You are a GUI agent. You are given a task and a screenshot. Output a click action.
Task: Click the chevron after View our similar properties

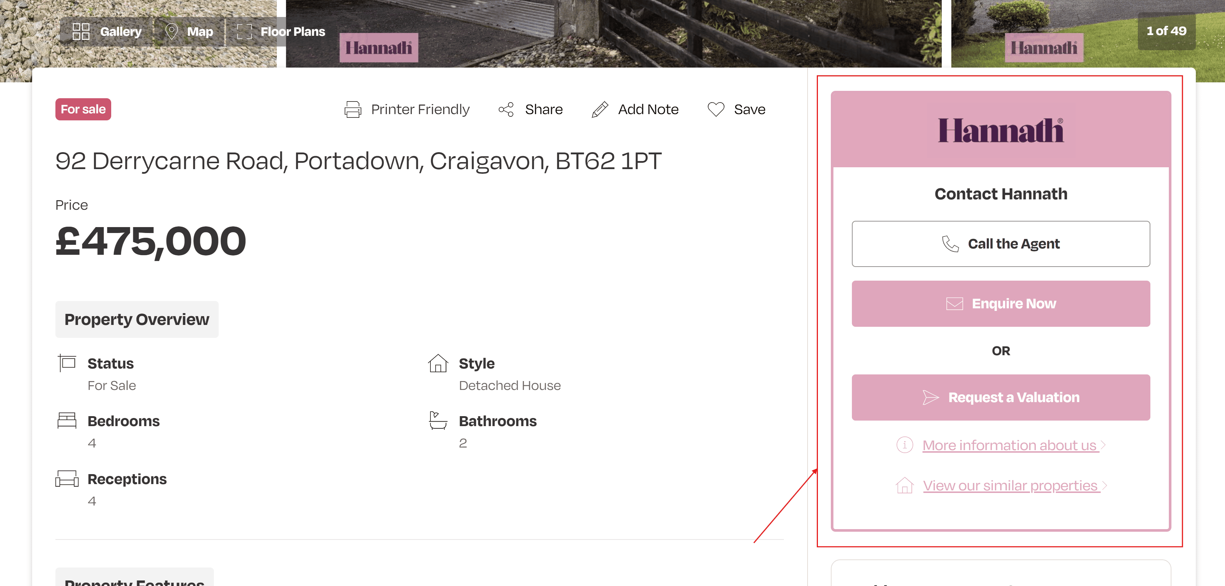[x=1105, y=485]
